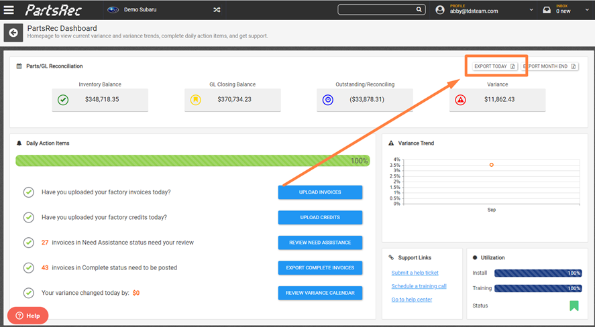Click the Training utilization progress bar
The height and width of the screenshot is (327, 595).
[538, 288]
